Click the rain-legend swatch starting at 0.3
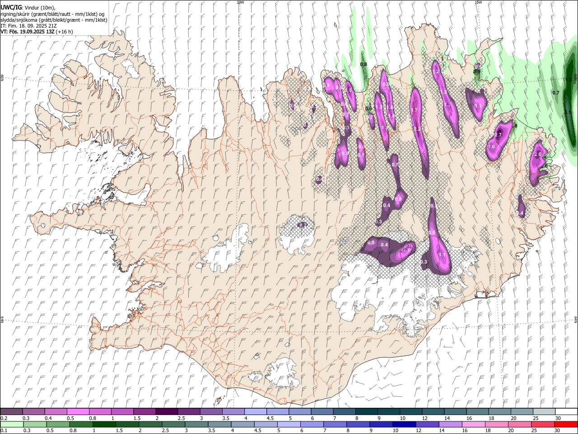 coord(35,425)
